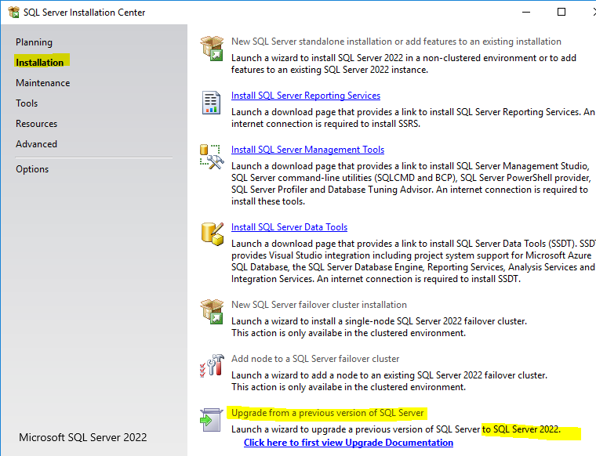Start Upgrade from a previous version of SQL Server
The height and width of the screenshot is (456, 596).
tap(327, 413)
